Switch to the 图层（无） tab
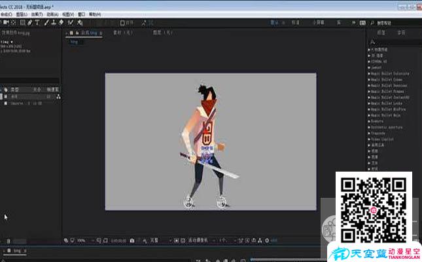422x262 pixels. click(162, 33)
